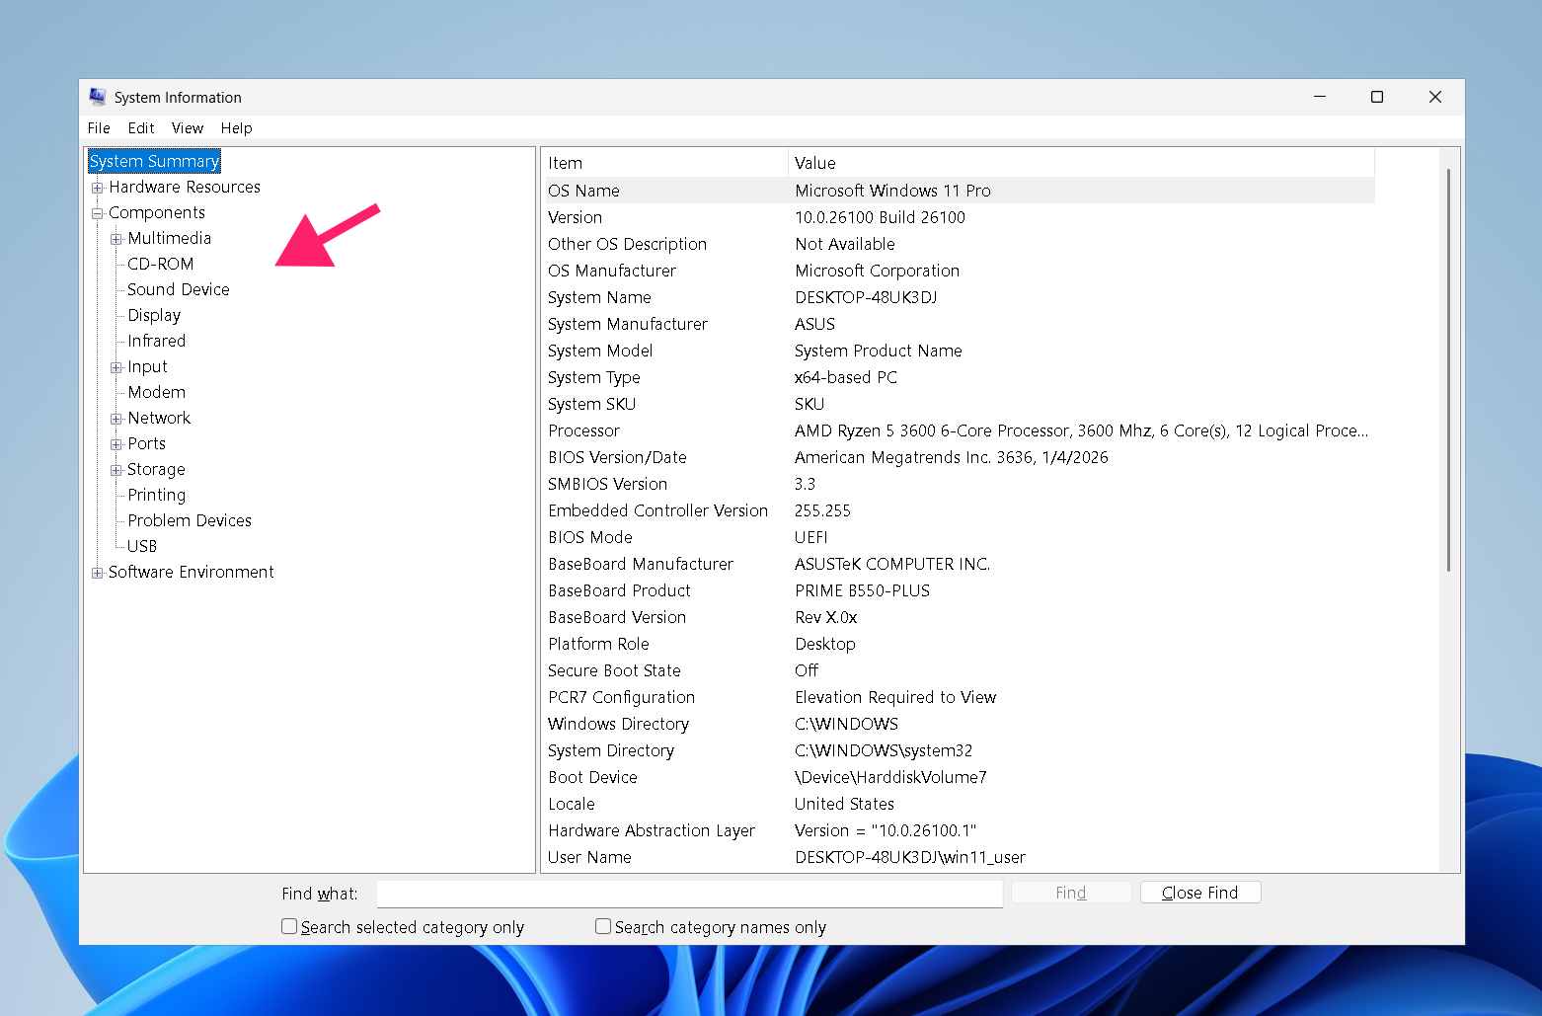The width and height of the screenshot is (1542, 1016).
Task: Select the Components category label
Action: [157, 212]
